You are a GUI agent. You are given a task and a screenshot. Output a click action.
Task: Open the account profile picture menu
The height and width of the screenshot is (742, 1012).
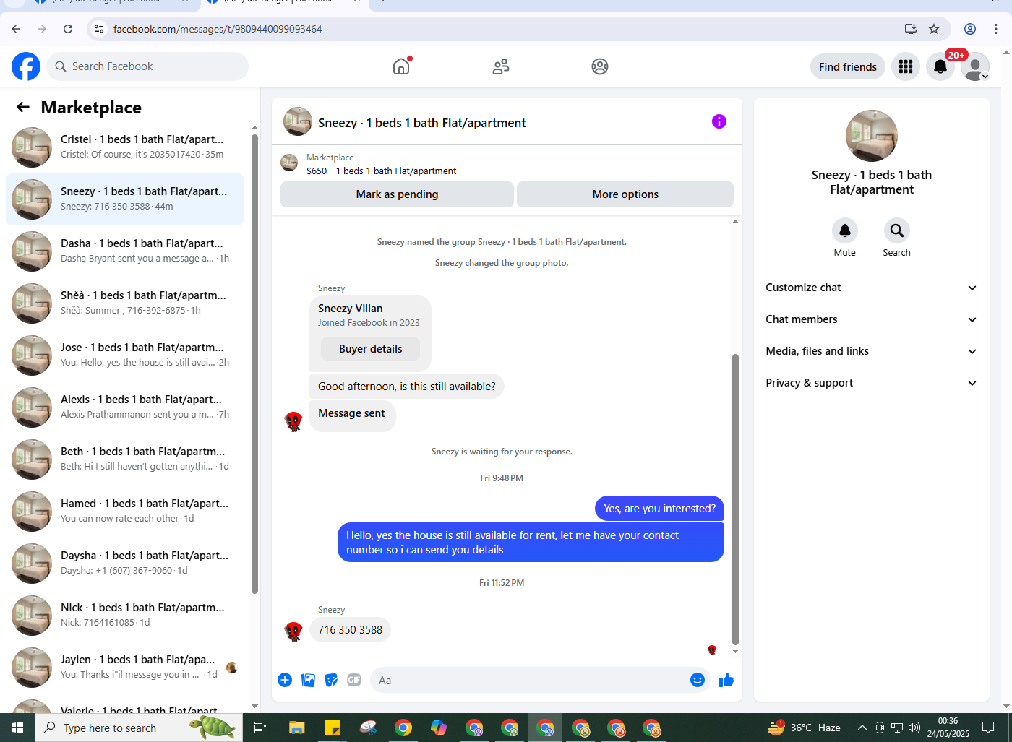click(x=975, y=66)
